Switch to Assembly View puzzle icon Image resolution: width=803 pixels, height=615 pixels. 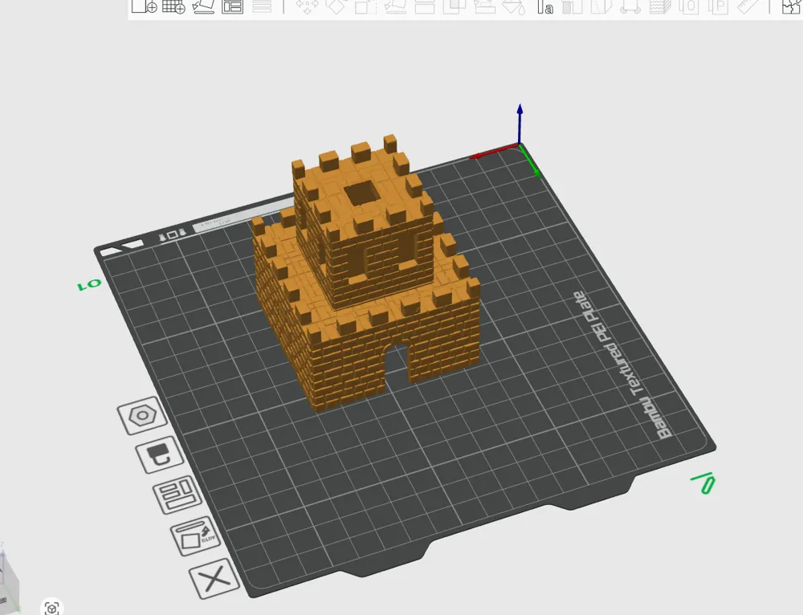pos(791,6)
